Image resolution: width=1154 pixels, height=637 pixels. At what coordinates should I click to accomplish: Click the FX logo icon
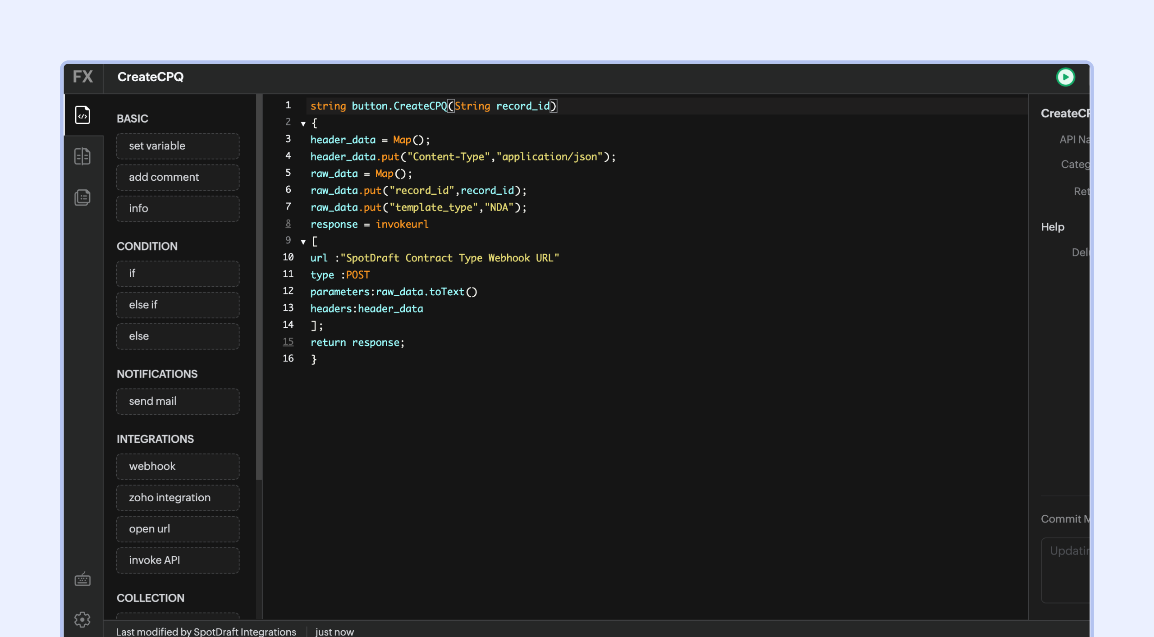(x=83, y=77)
